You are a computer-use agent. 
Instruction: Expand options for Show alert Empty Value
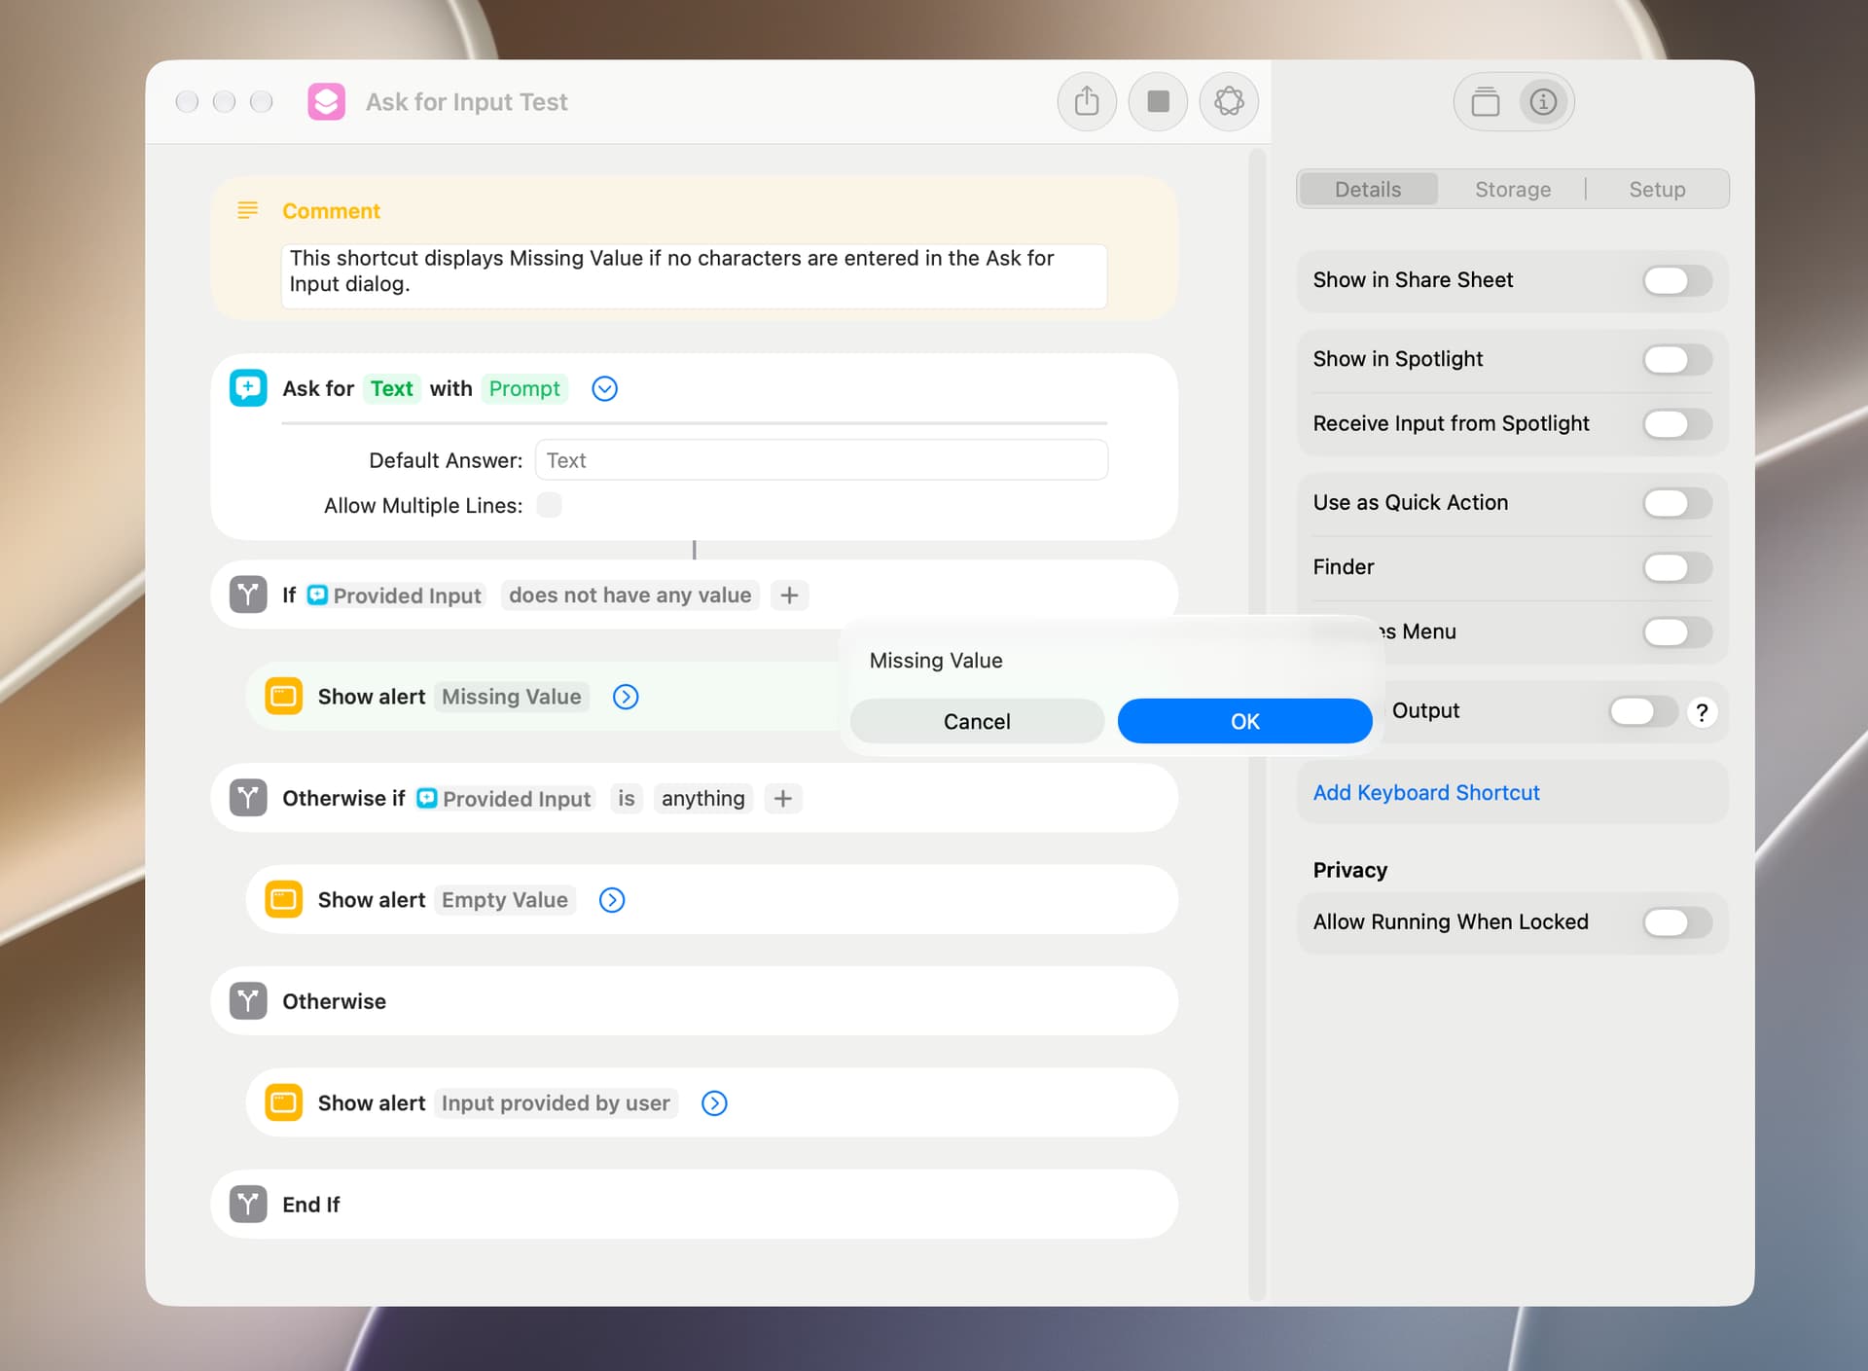(x=612, y=900)
